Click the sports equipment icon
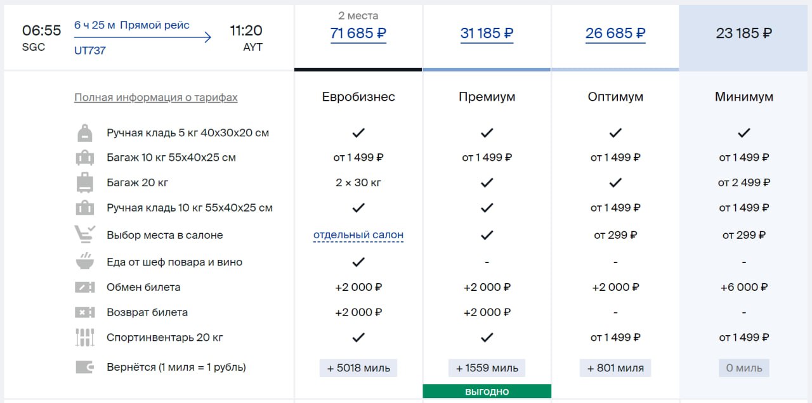 [84, 337]
